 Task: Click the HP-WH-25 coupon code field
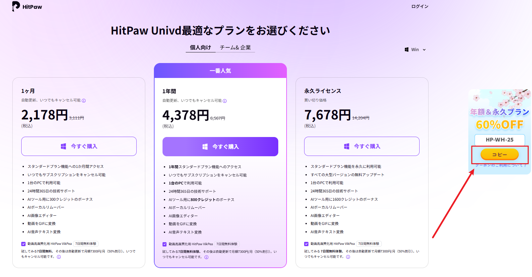click(x=499, y=140)
